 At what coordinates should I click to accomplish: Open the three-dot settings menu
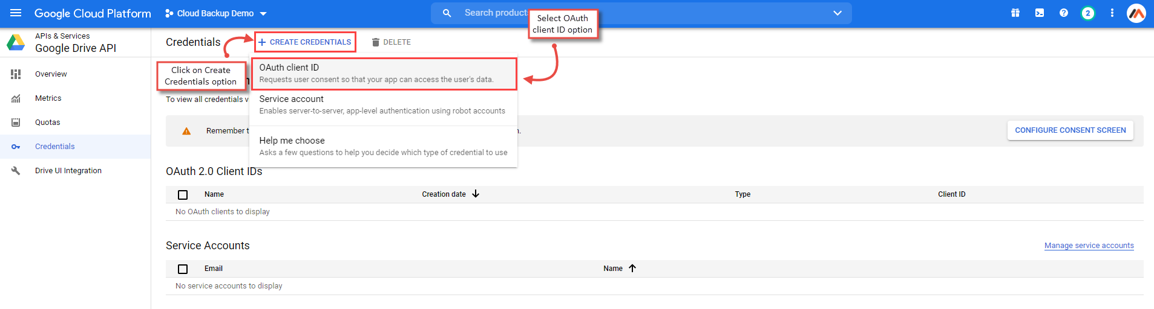pos(1112,13)
